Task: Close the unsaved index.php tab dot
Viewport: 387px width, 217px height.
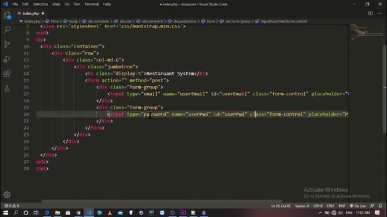Action: pos(43,13)
